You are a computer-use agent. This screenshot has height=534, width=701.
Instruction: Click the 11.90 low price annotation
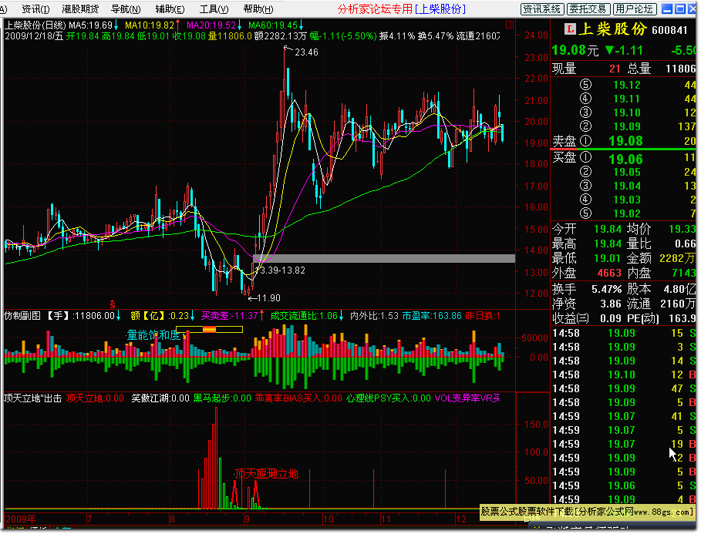tap(268, 298)
